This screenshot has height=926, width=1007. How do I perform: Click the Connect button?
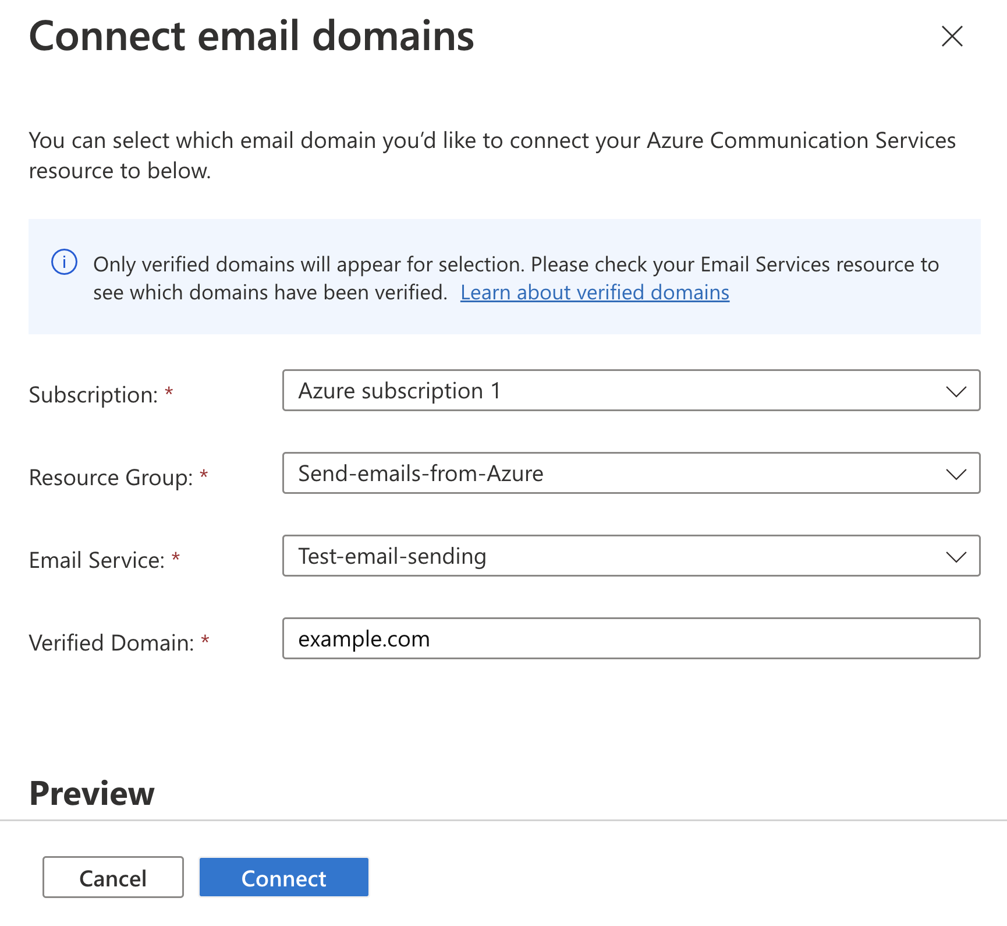[284, 877]
